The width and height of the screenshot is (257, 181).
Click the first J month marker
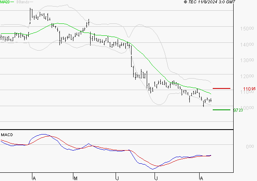[x=117, y=178]
